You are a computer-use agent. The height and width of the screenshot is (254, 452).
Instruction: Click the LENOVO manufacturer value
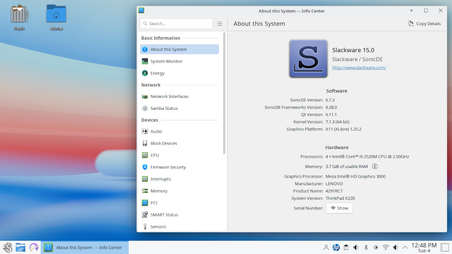pos(334,184)
